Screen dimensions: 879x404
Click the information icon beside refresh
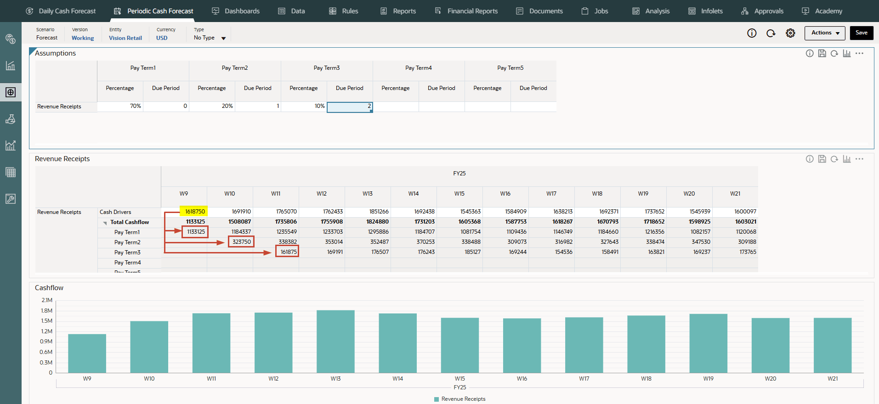pyautogui.click(x=752, y=33)
